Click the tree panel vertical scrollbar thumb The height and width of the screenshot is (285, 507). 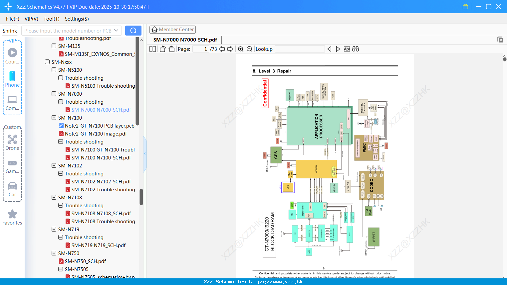[x=141, y=197]
